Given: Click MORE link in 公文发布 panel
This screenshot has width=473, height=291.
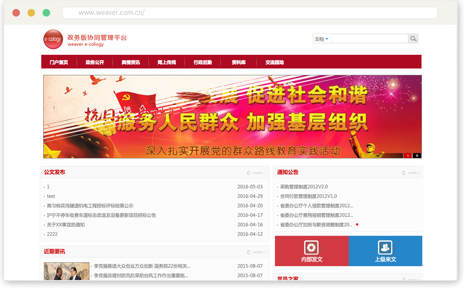Looking at the screenshot, I should pyautogui.click(x=259, y=173).
